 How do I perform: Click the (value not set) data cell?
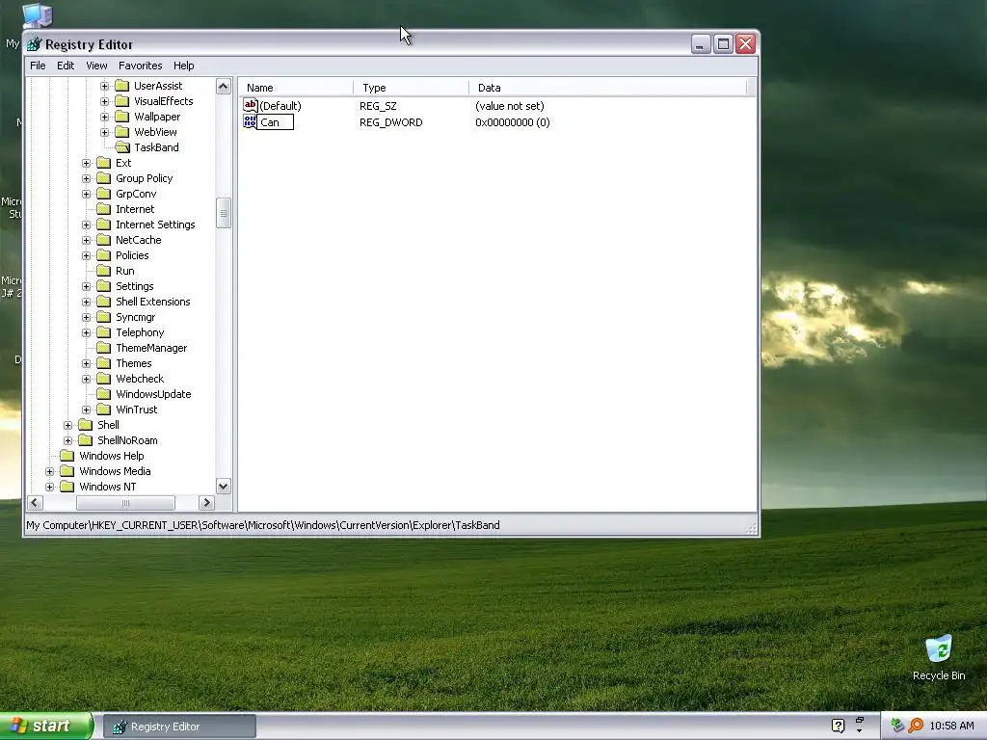point(509,106)
